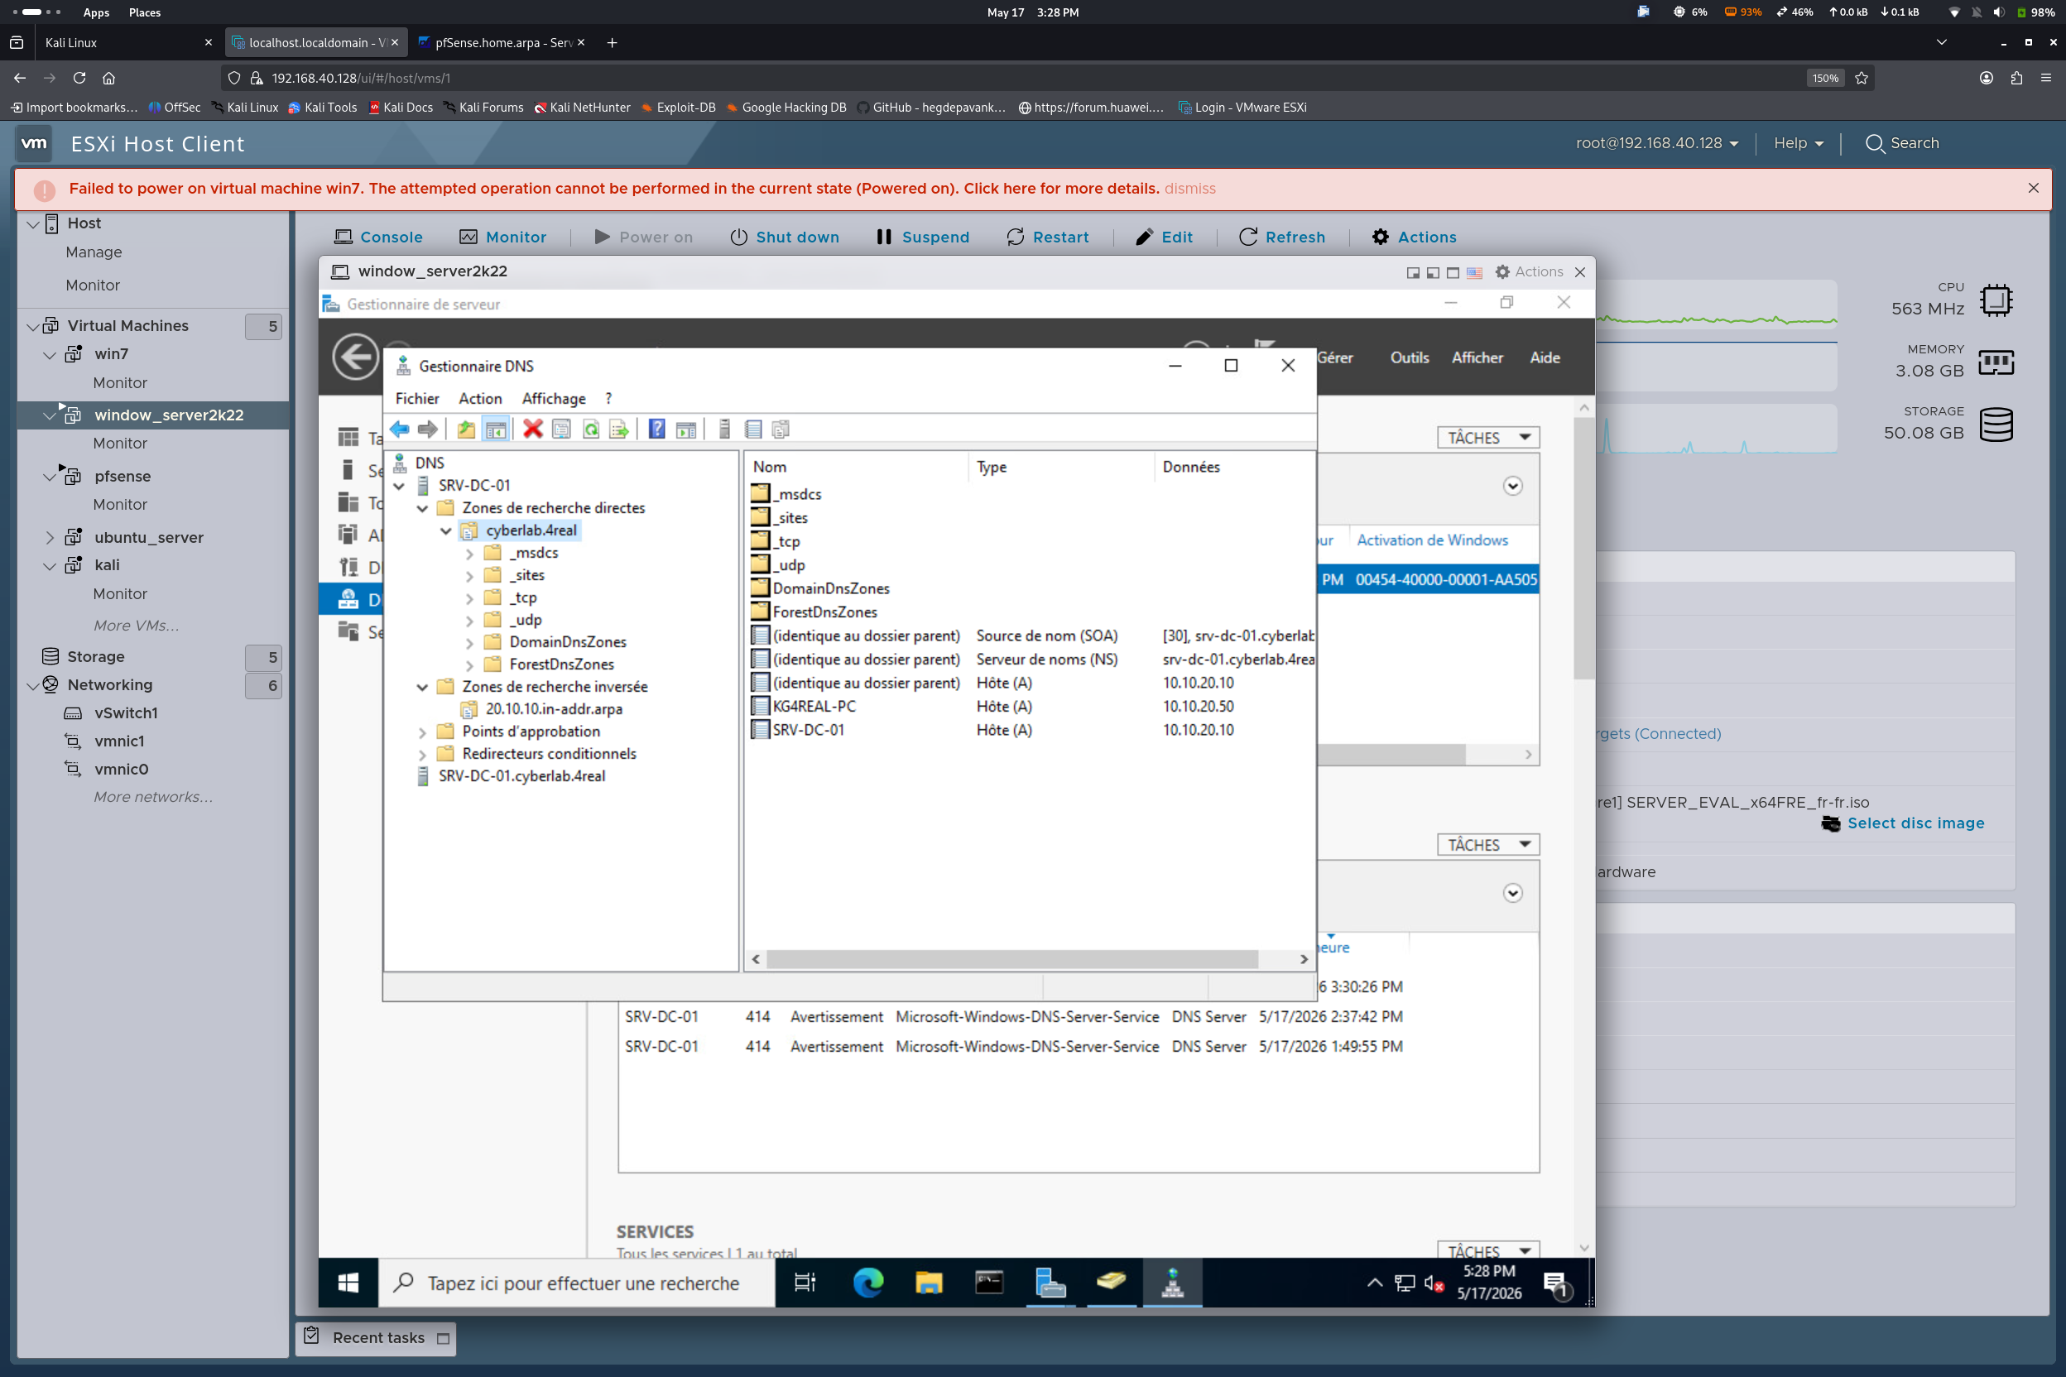Screen dimensions: 2066x1377
Task: Expand DomainDnsZones node in tree
Action: [x=469, y=643]
